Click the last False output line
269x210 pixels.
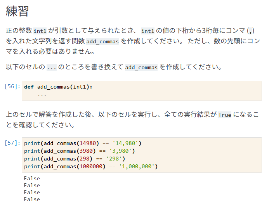[x=32, y=199]
